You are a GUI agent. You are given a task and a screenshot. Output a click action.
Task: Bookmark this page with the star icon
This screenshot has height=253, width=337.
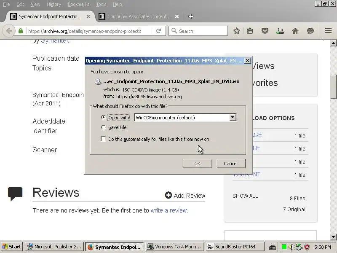click(x=237, y=31)
